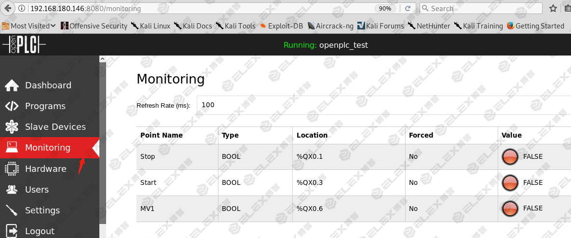Open Getting Started bookmark

(x=535, y=26)
